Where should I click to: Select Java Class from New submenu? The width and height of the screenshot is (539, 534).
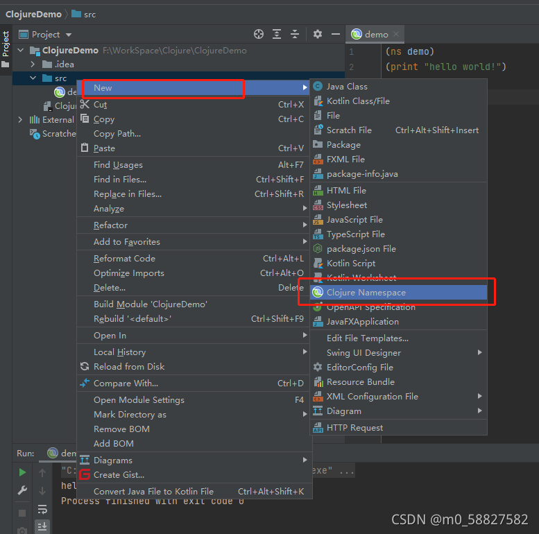tap(398, 87)
